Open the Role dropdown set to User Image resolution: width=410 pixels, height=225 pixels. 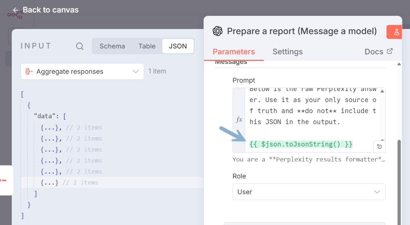309,192
